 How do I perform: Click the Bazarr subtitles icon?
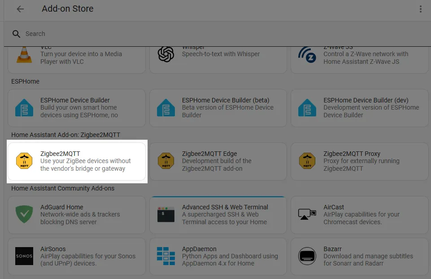click(x=307, y=257)
